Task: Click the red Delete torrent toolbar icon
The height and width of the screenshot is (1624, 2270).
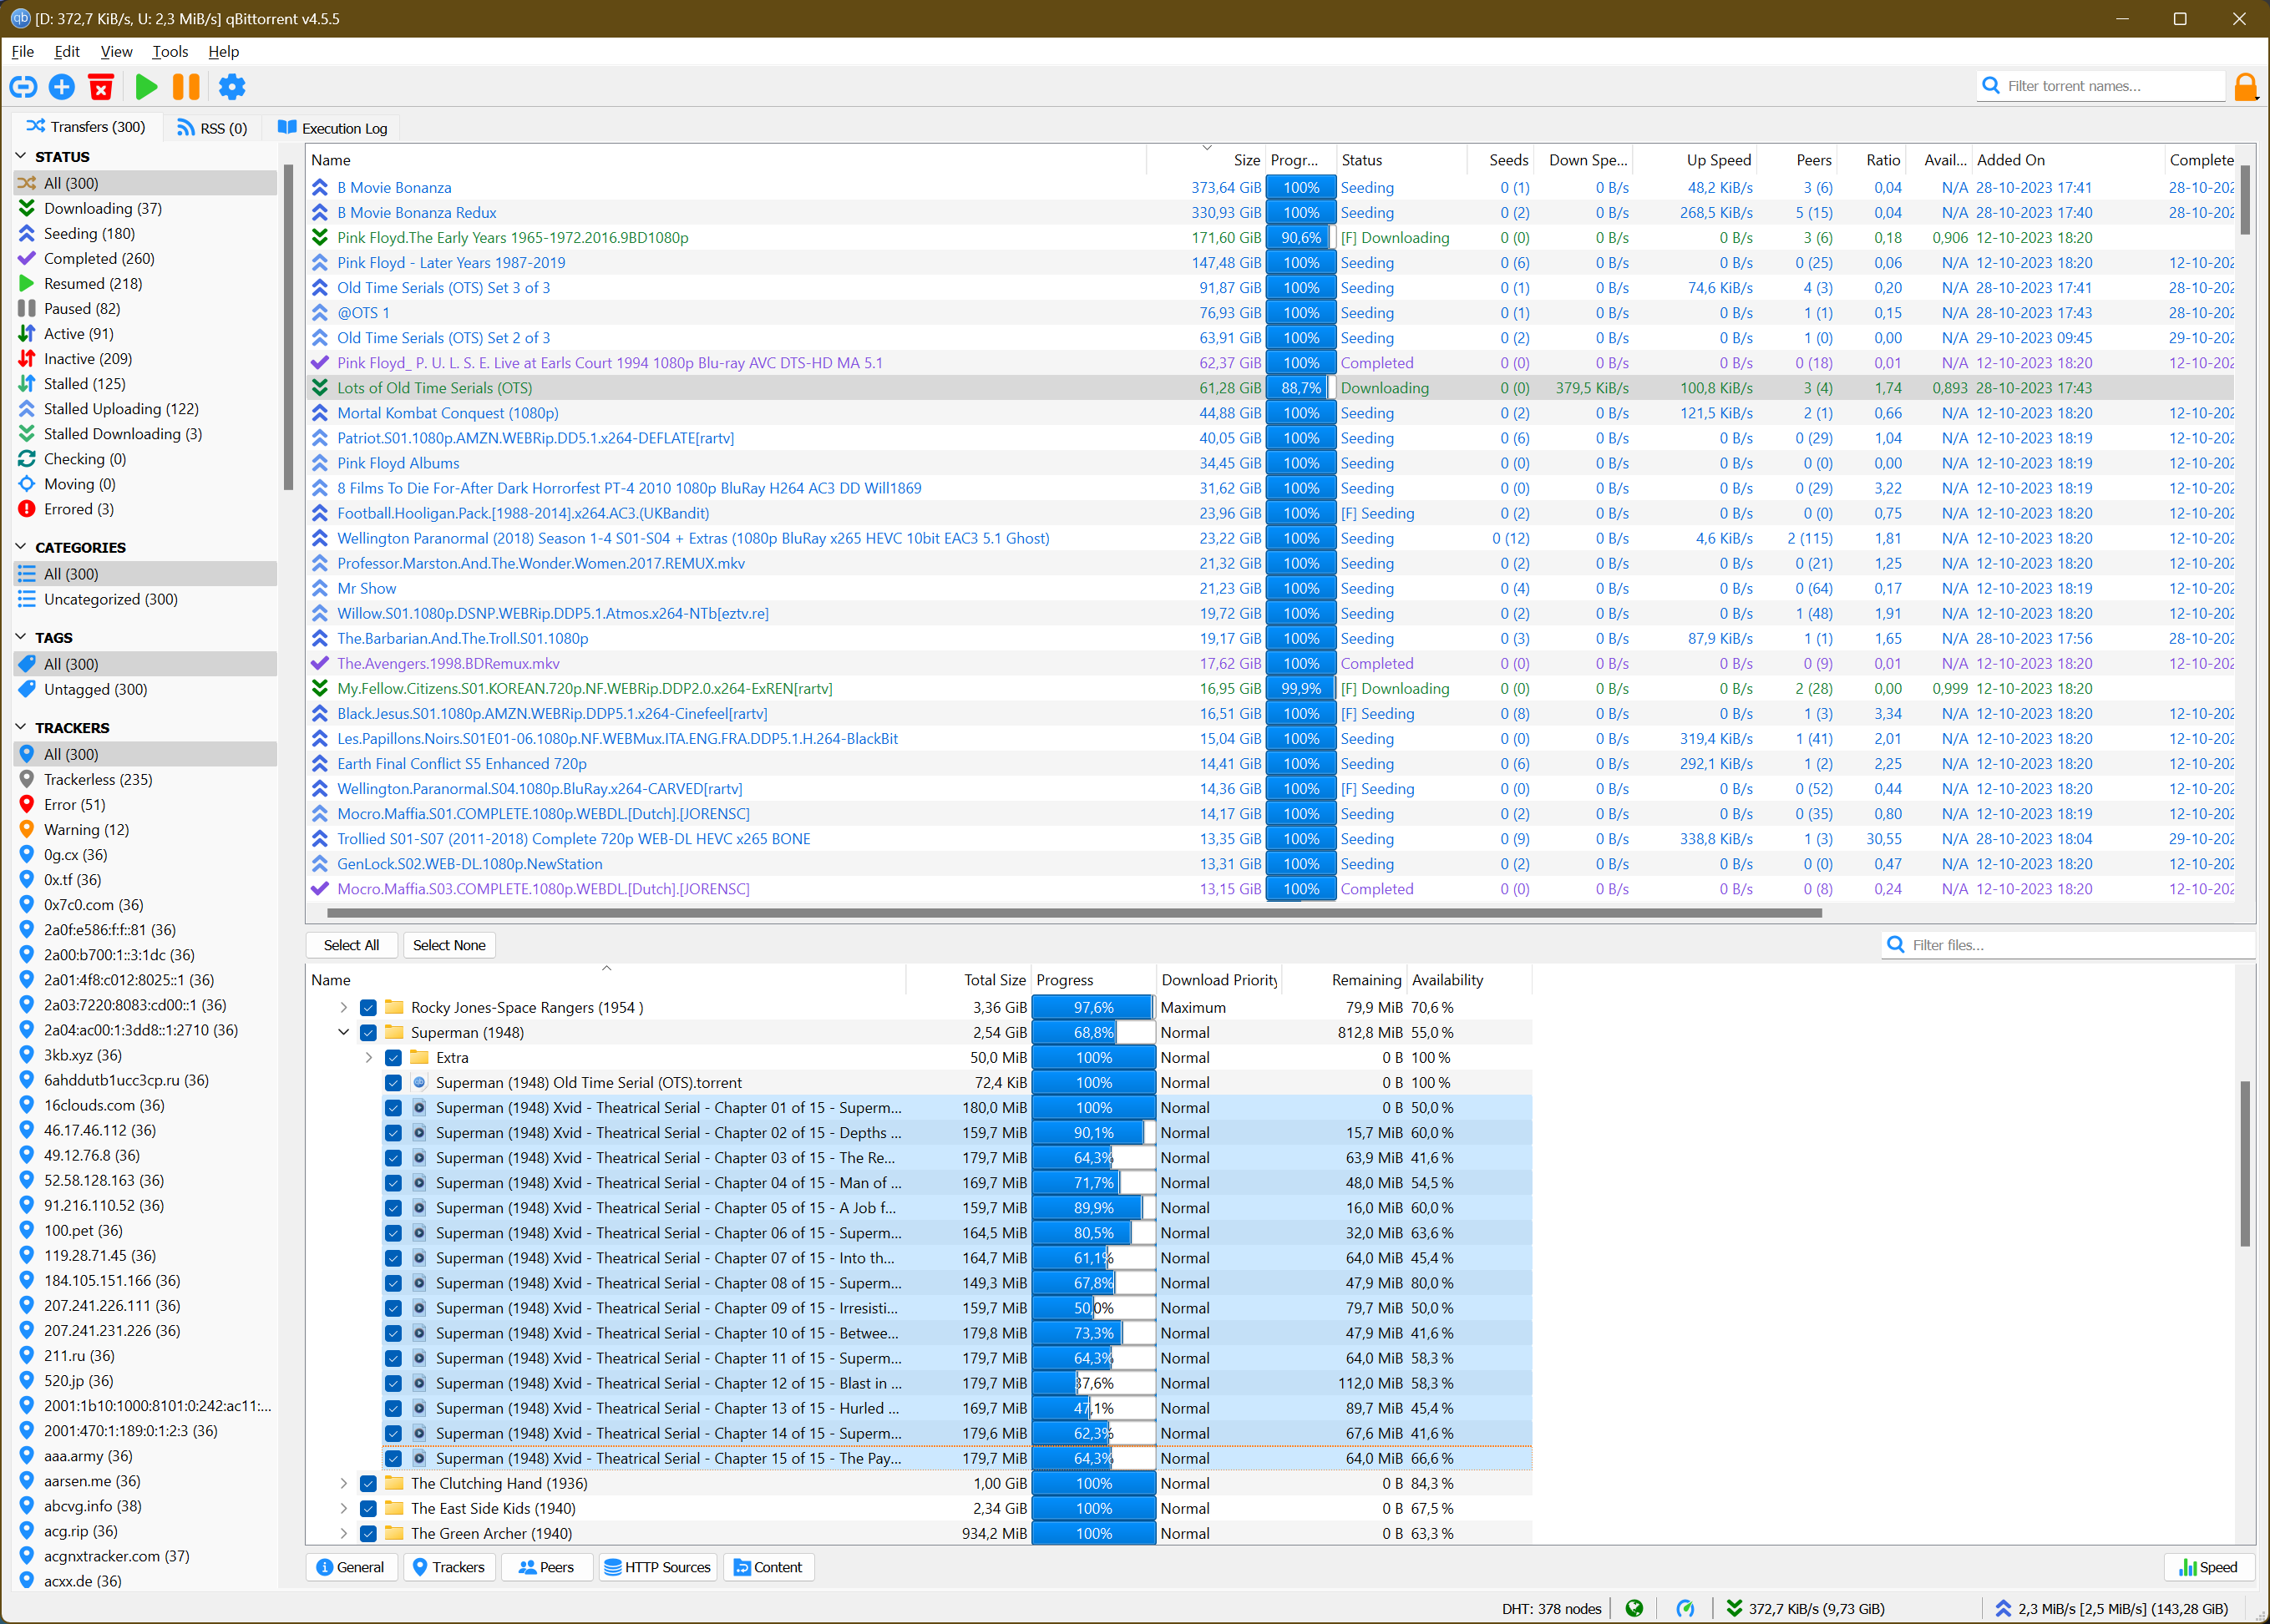Action: point(101,87)
